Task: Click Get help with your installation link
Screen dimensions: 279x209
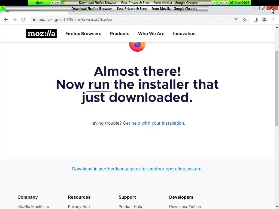Action: 153,123
